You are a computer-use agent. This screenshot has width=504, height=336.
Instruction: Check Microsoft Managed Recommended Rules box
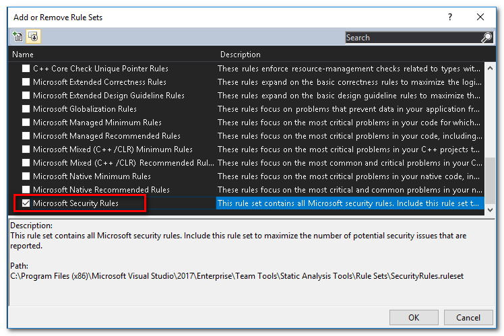26,136
